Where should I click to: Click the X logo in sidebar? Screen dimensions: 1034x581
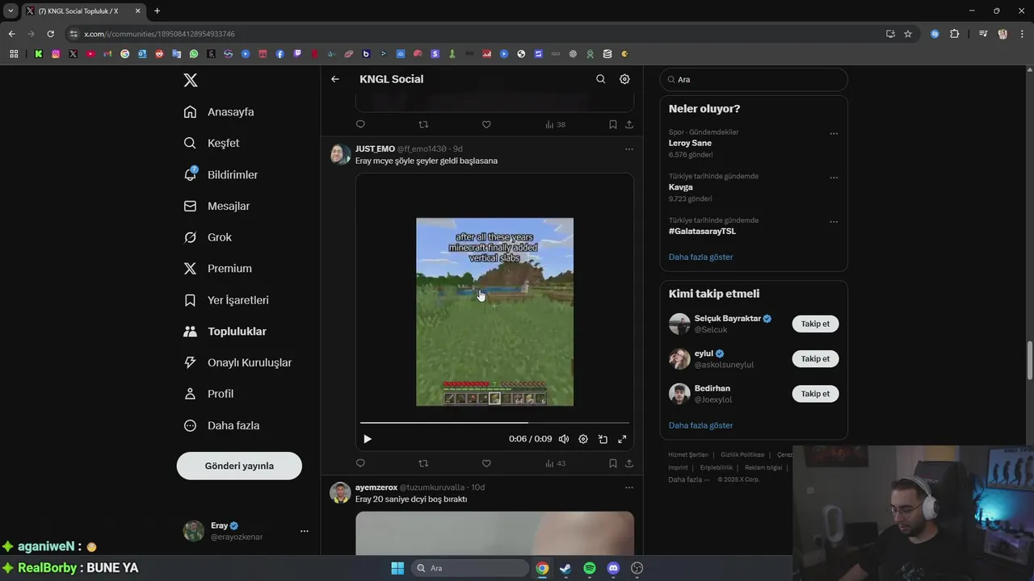[191, 80]
